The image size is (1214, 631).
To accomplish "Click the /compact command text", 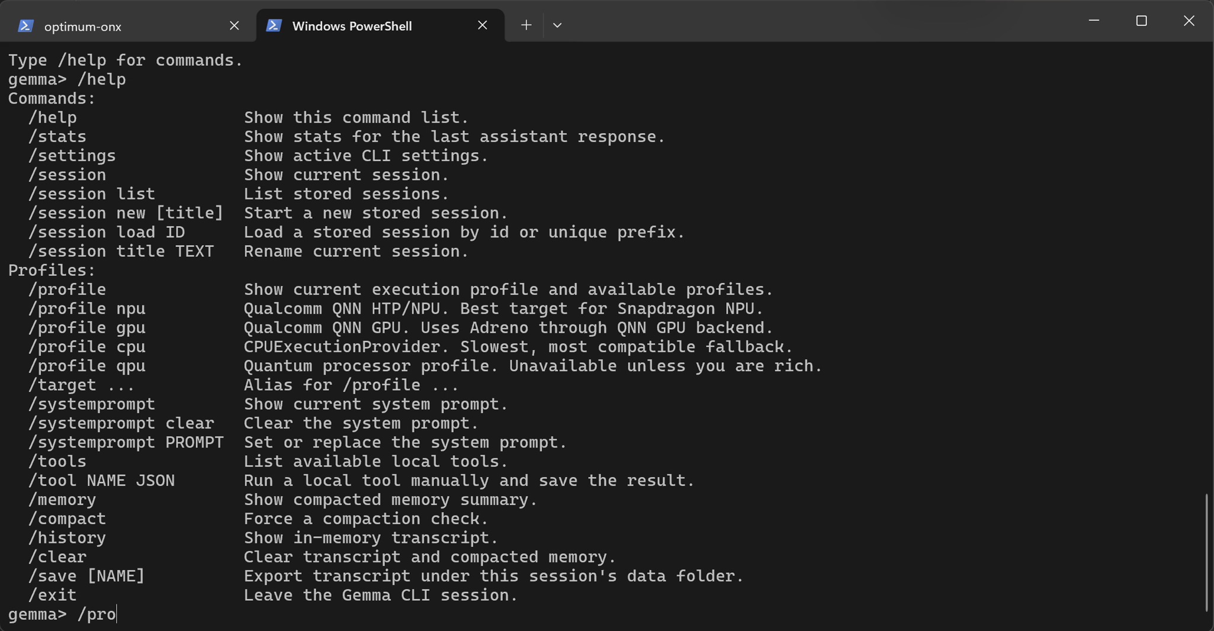I will pyautogui.click(x=67, y=519).
